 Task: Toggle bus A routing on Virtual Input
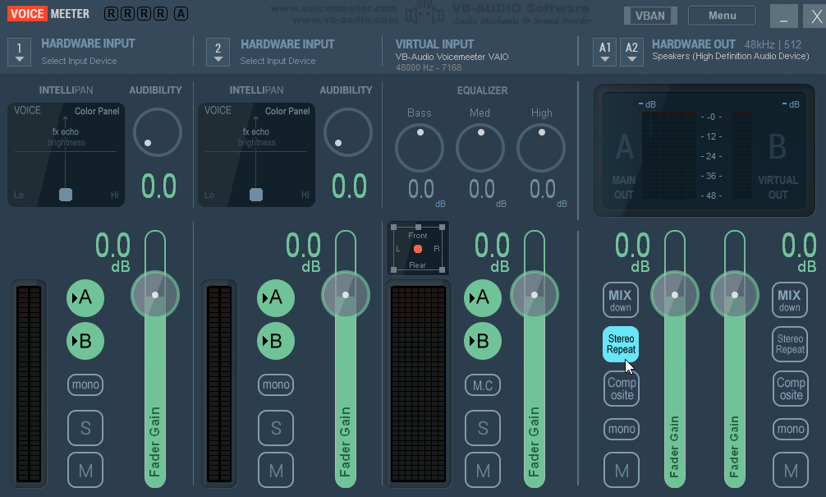[x=483, y=297]
